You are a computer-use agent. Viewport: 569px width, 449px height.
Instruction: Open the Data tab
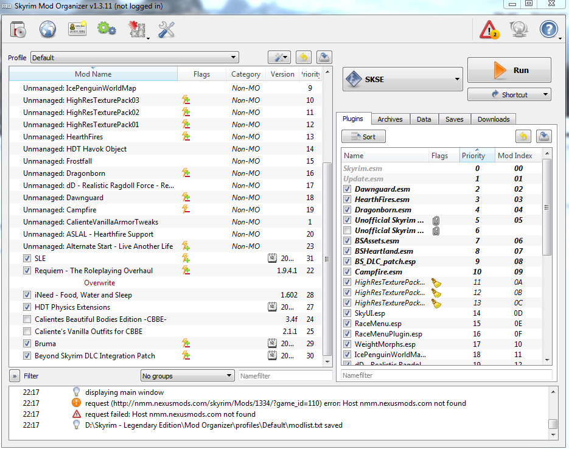(424, 119)
